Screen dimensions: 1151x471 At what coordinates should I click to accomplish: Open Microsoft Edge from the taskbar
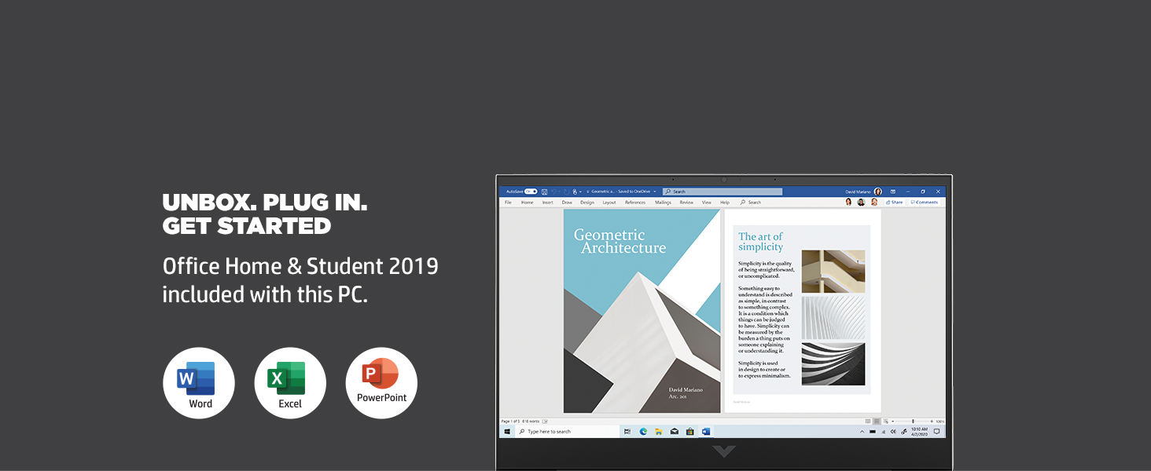pyautogui.click(x=643, y=432)
